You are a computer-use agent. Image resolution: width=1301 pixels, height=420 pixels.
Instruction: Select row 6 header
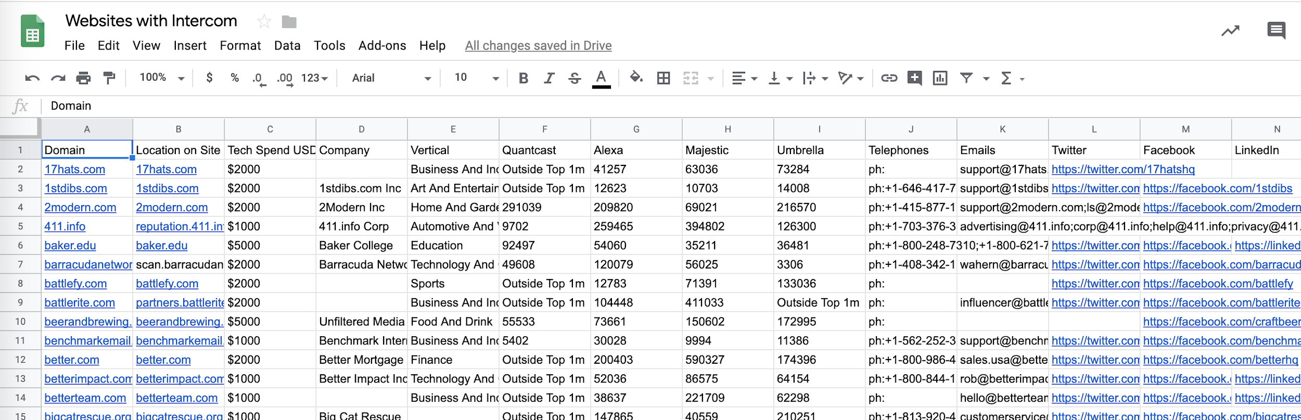pos(20,245)
